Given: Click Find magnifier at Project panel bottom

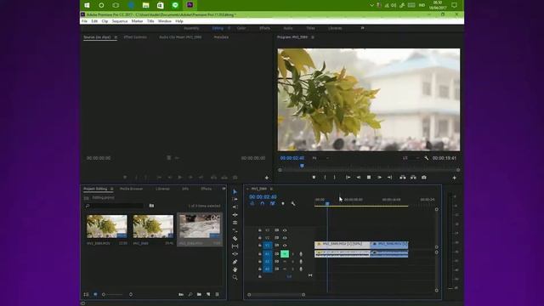Looking at the screenshot, I should click(190, 294).
